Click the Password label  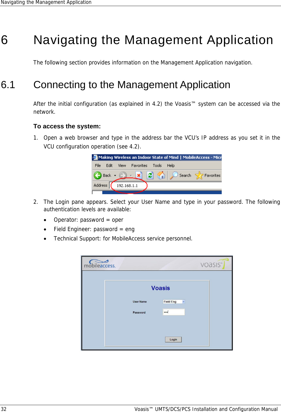[x=139, y=313]
